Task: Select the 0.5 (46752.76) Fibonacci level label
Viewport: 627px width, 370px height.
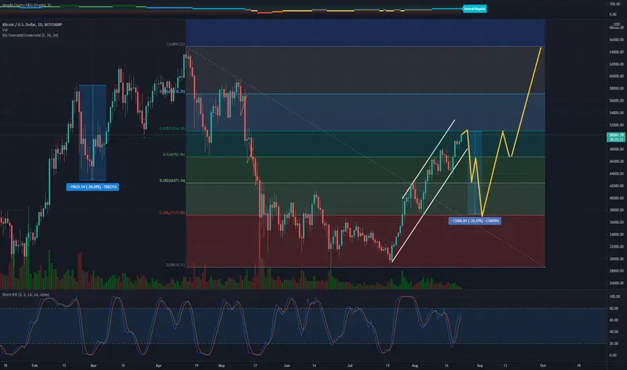Action: 174,155
